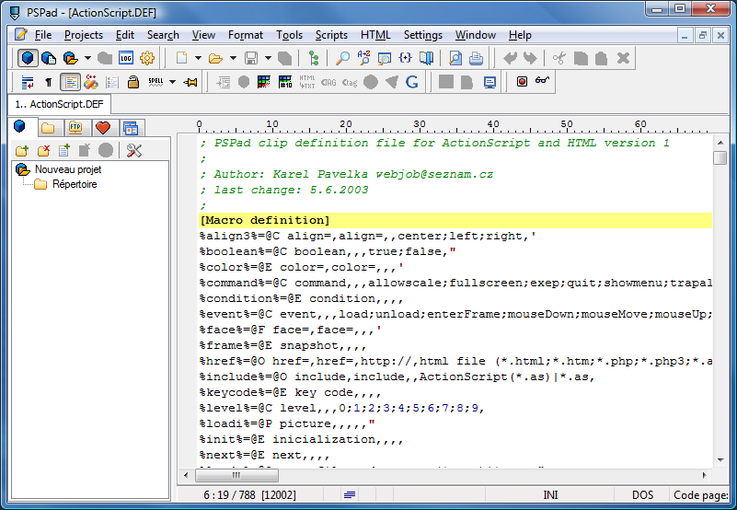737x510 pixels.
Task: Select the Nouveau projet tree node
Action: tap(67, 169)
